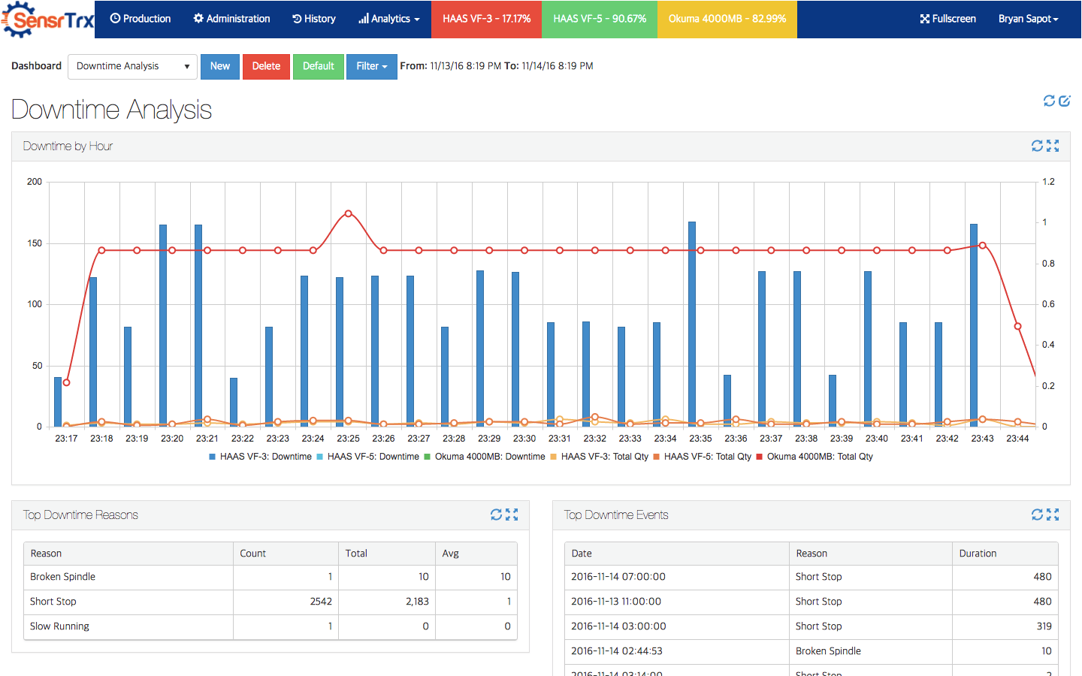Select the 2016-11-13 11:00:00 event
1082x676 pixels.
click(x=811, y=602)
